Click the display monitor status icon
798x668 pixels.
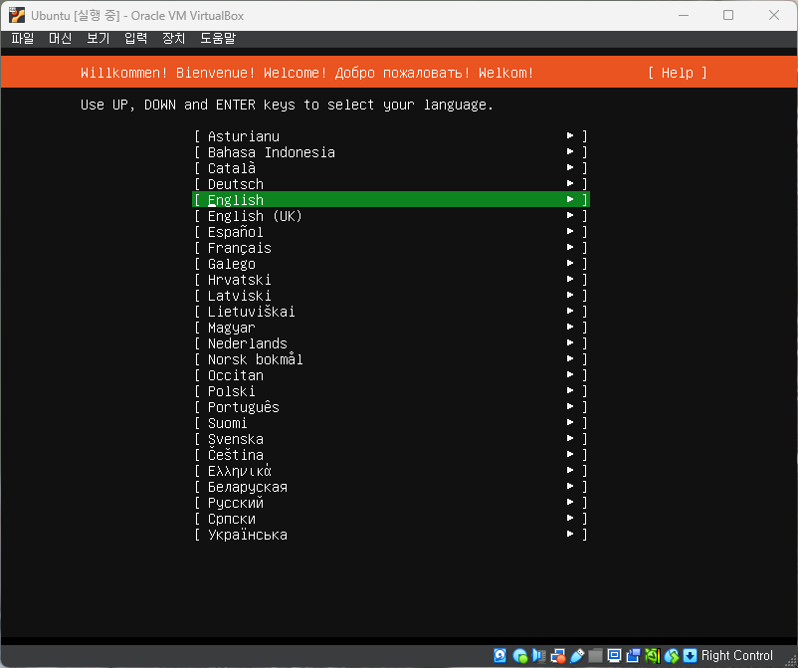pos(614,655)
